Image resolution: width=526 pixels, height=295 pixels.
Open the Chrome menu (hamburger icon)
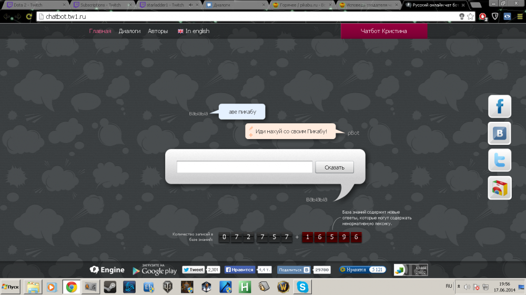coord(520,16)
